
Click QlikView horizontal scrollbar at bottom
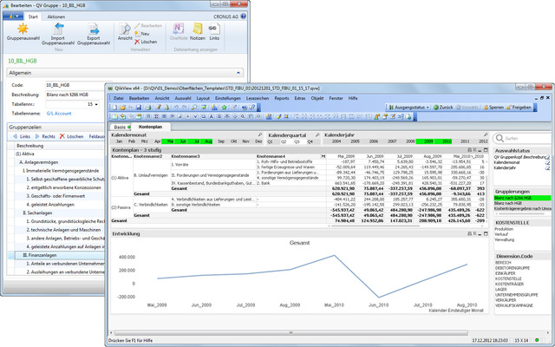pyautogui.click(x=291, y=333)
